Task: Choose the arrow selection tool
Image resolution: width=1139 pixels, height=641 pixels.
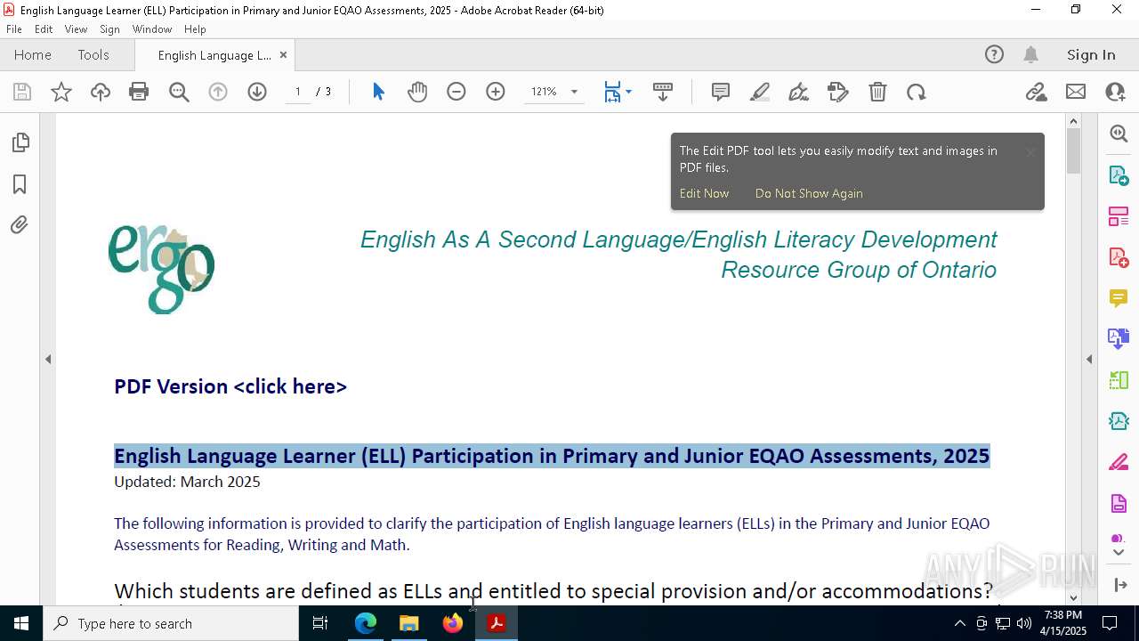Action: click(x=378, y=92)
